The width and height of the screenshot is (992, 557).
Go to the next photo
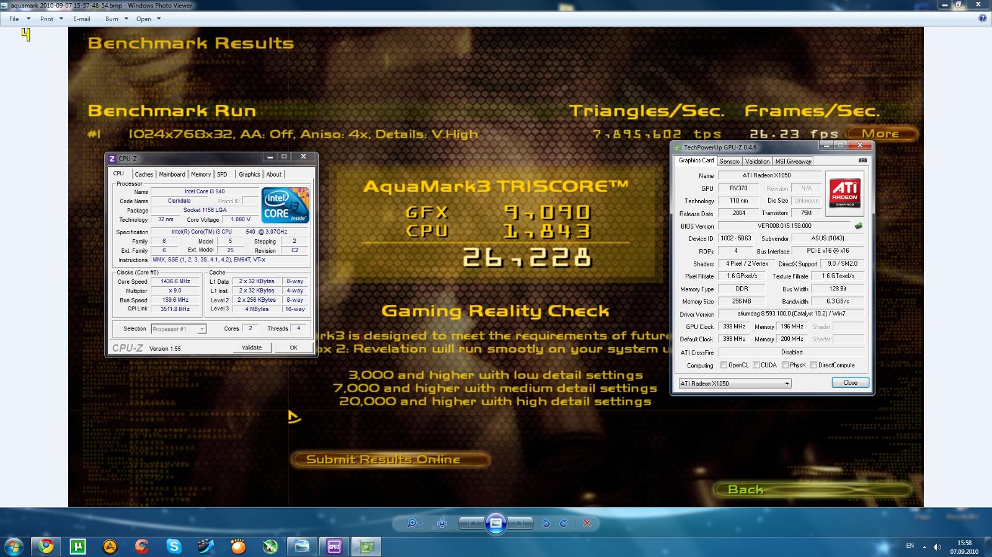click(520, 523)
